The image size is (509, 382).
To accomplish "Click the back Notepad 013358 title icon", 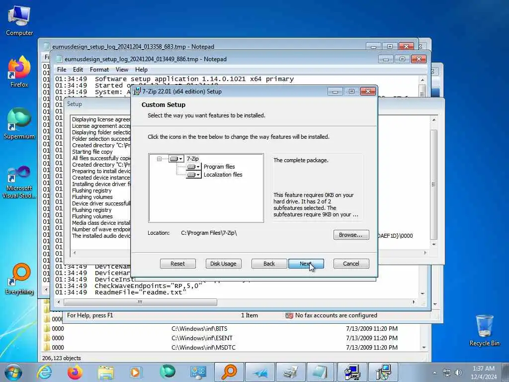I will [x=47, y=46].
